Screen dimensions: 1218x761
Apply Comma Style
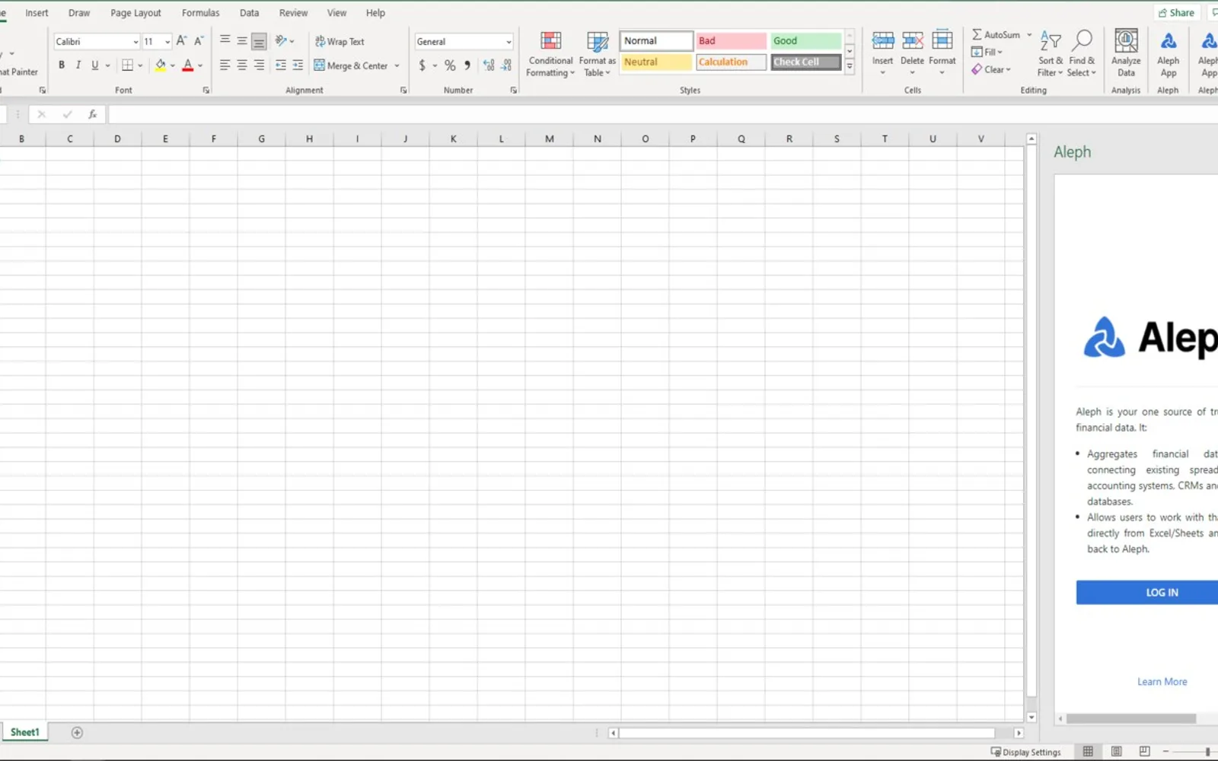click(467, 65)
